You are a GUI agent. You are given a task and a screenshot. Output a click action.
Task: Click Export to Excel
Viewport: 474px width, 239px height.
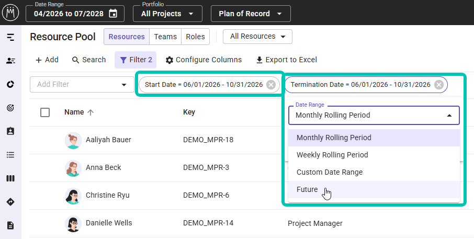click(287, 60)
